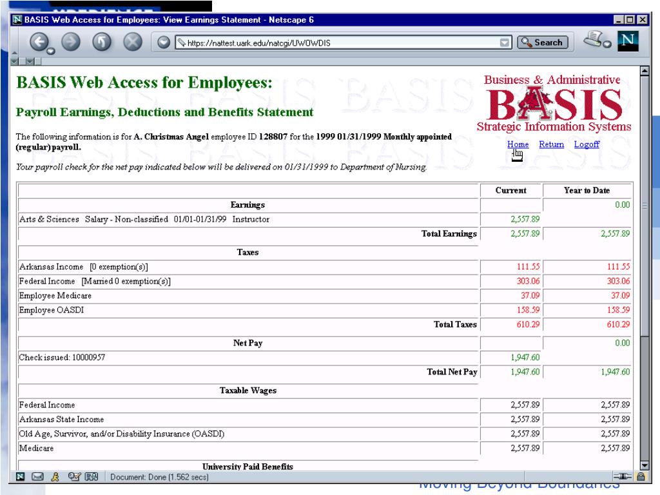This screenshot has width=660, height=495.
Task: Click the Netscape icon in the title bar
Action: click(x=17, y=20)
